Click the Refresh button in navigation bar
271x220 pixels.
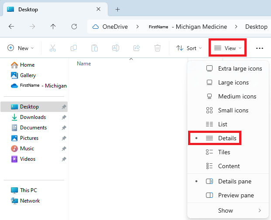pos(74,27)
